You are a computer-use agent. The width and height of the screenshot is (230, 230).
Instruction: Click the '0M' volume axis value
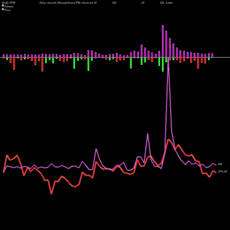[x=220, y=164]
